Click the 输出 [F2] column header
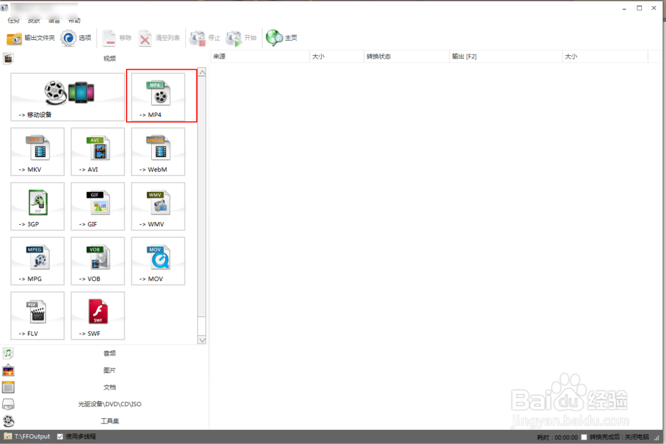Image resolution: width=666 pixels, height=444 pixels. tap(506, 56)
